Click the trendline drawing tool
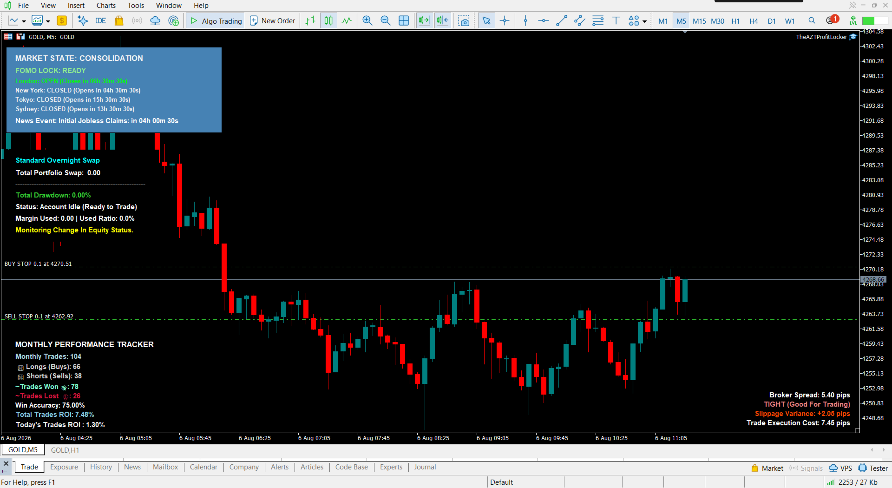The width and height of the screenshot is (892, 488). pyautogui.click(x=562, y=21)
